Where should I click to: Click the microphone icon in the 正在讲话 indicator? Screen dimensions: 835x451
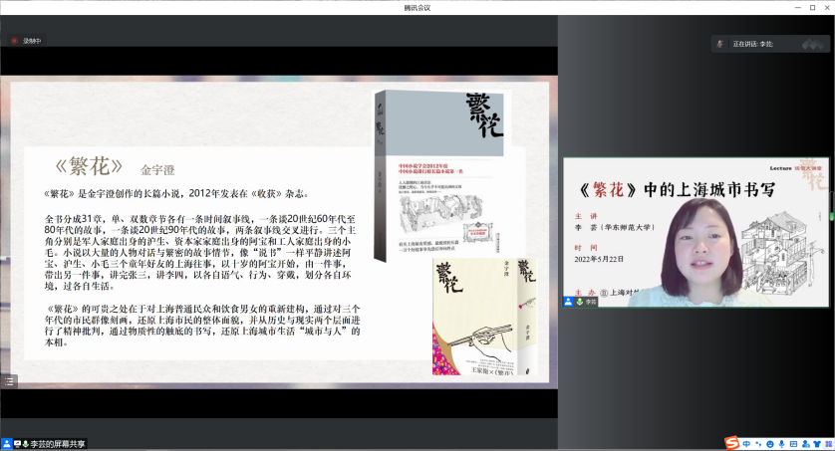(x=718, y=44)
